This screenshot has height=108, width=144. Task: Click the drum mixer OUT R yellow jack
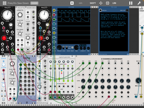(141, 96)
